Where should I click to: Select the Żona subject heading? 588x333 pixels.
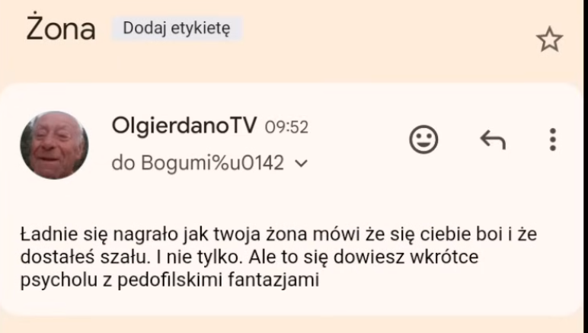(x=61, y=27)
